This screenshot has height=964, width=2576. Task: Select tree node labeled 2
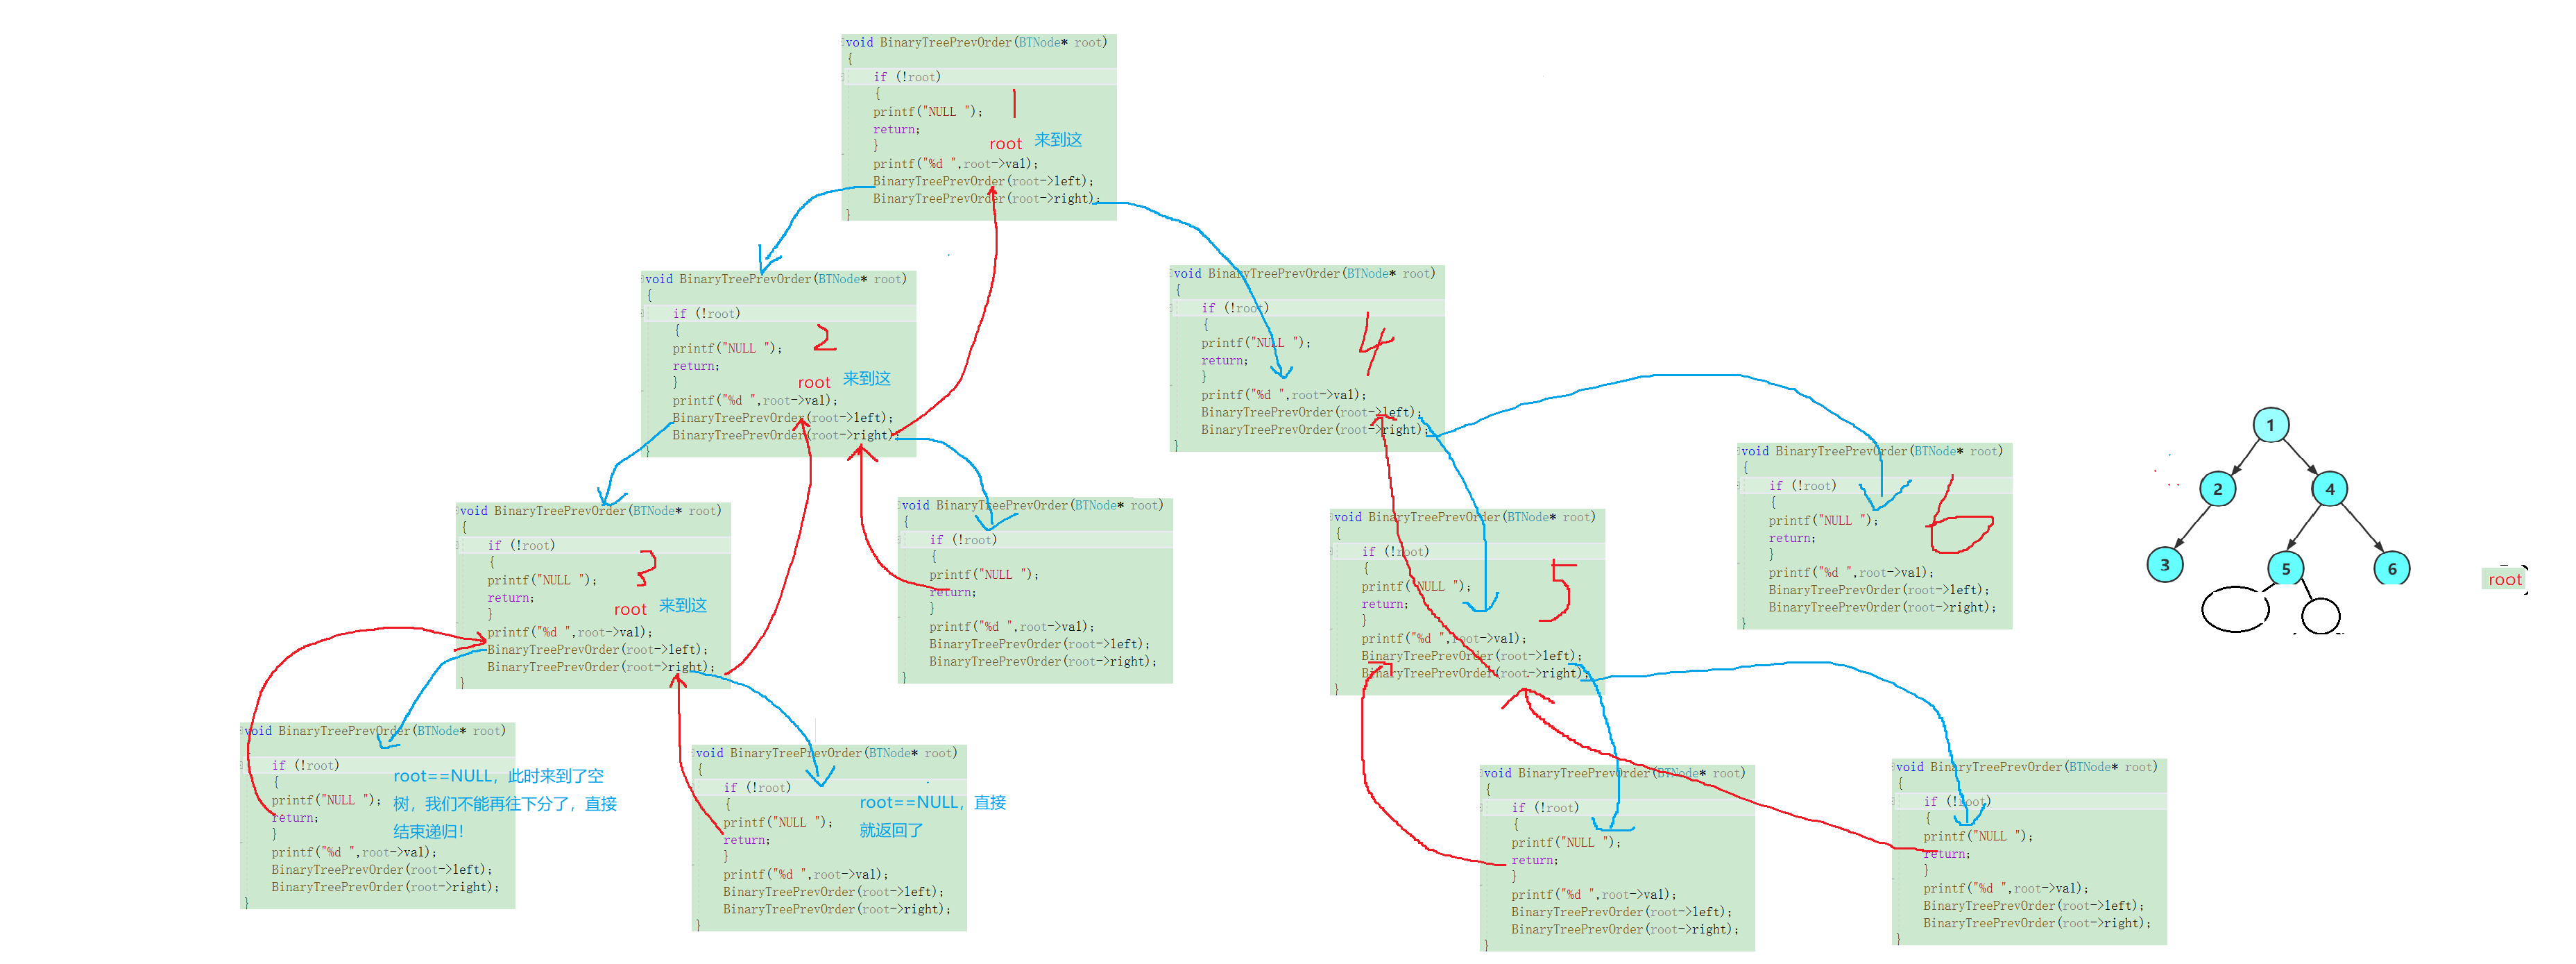2217,489
